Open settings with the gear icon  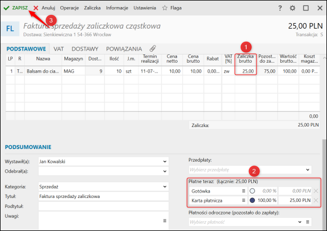292,8
